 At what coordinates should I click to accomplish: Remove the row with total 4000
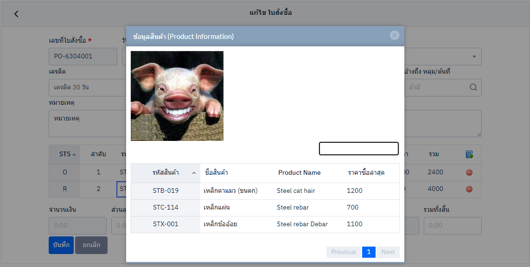click(469, 189)
